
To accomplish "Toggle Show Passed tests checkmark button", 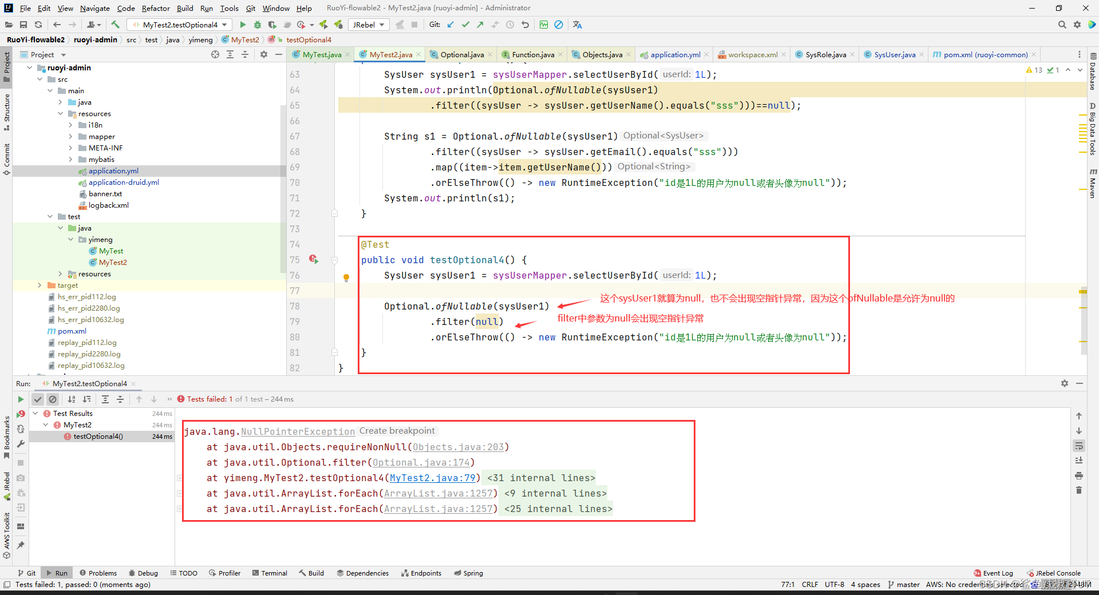I will [x=38, y=399].
